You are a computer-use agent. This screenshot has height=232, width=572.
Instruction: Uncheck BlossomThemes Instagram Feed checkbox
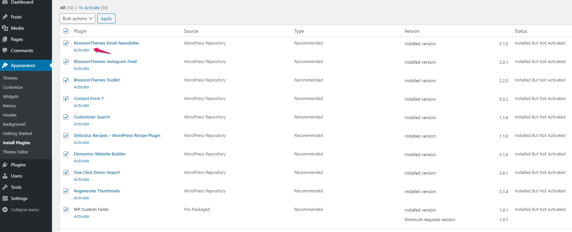66,62
